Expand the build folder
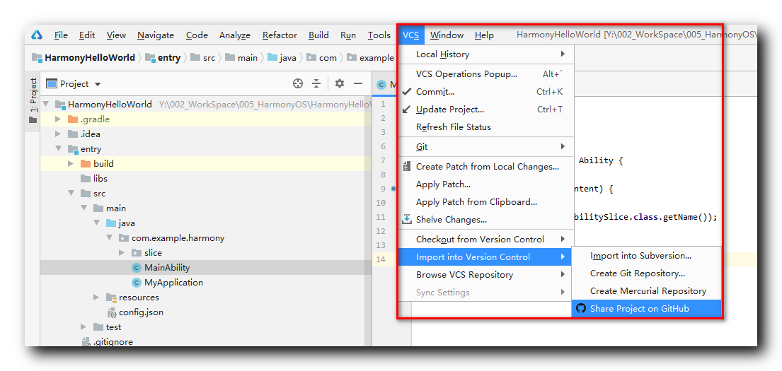 coord(71,164)
